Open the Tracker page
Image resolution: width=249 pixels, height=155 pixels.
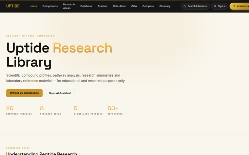point(103,6)
